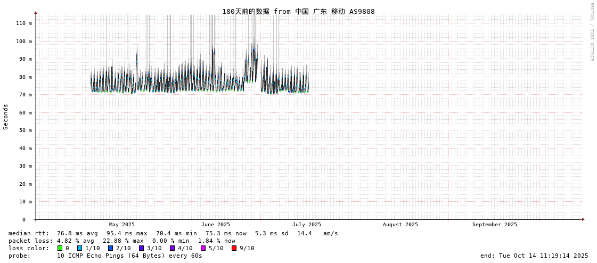Click the magenta 5/10 loss swatch
The width and height of the screenshot is (597, 263).
(203, 248)
